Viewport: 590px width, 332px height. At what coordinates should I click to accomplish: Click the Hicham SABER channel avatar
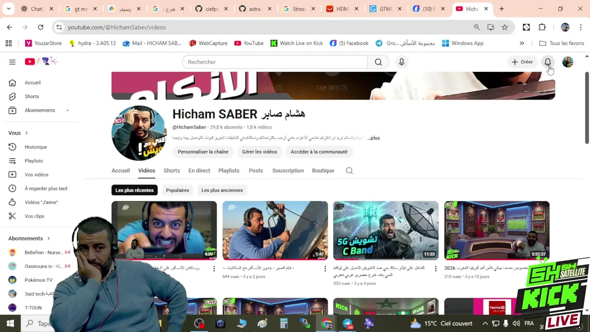139,133
